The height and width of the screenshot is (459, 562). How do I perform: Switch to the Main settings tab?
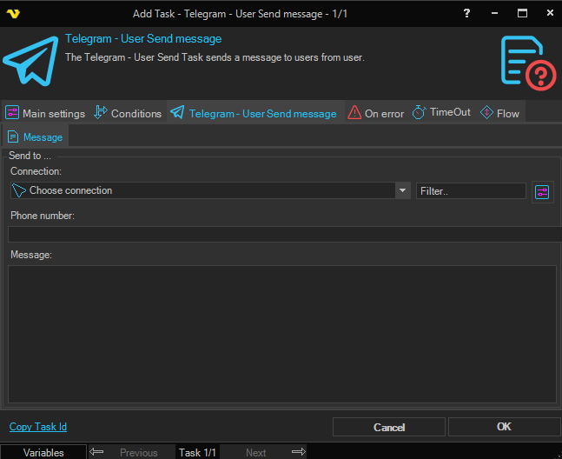pos(45,114)
